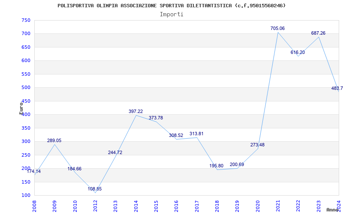Click the 2018 x-axis year label
The image size is (343, 214).
coord(217,206)
